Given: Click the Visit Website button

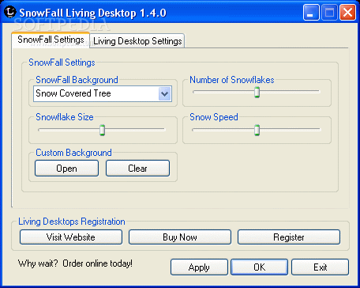Looking at the screenshot, I should (x=71, y=237).
